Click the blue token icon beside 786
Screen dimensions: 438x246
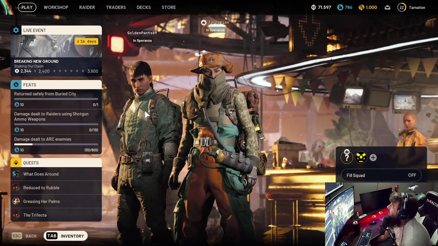click(340, 7)
